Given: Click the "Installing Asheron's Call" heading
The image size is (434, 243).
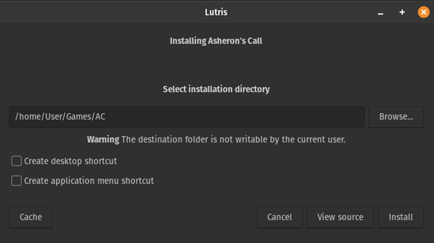Looking at the screenshot, I should tap(216, 41).
